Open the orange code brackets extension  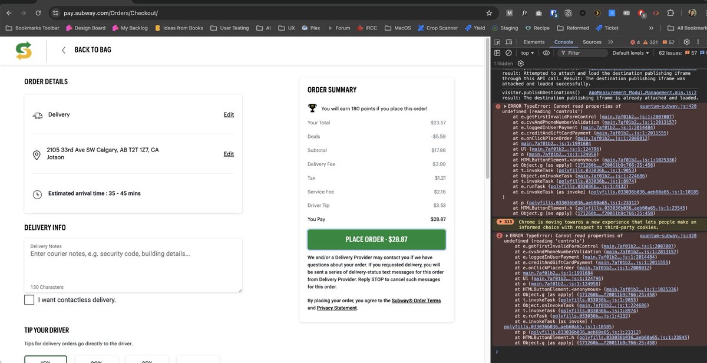click(x=656, y=12)
